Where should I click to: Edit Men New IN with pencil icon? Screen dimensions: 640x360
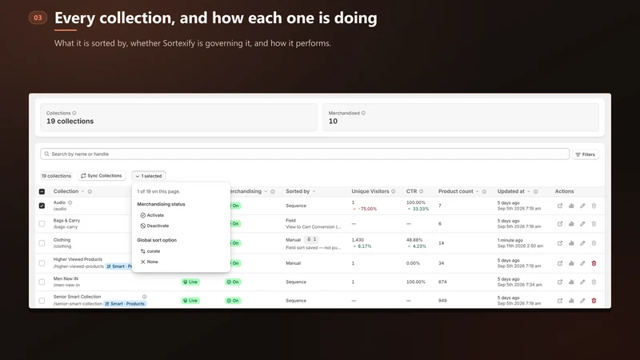[x=582, y=282]
